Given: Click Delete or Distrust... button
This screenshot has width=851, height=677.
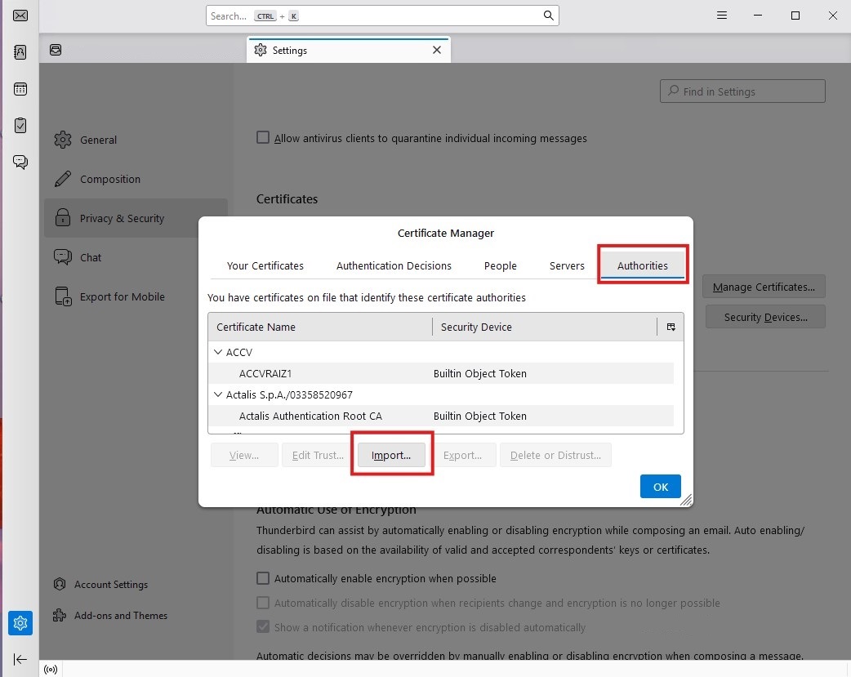Looking at the screenshot, I should pyautogui.click(x=555, y=455).
